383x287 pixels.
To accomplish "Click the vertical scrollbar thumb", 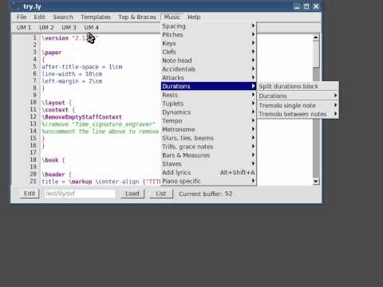I will pyautogui.click(x=316, y=54).
